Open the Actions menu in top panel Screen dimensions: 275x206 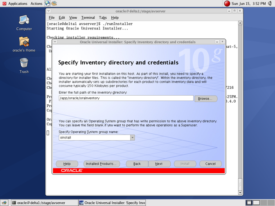(36, 4)
